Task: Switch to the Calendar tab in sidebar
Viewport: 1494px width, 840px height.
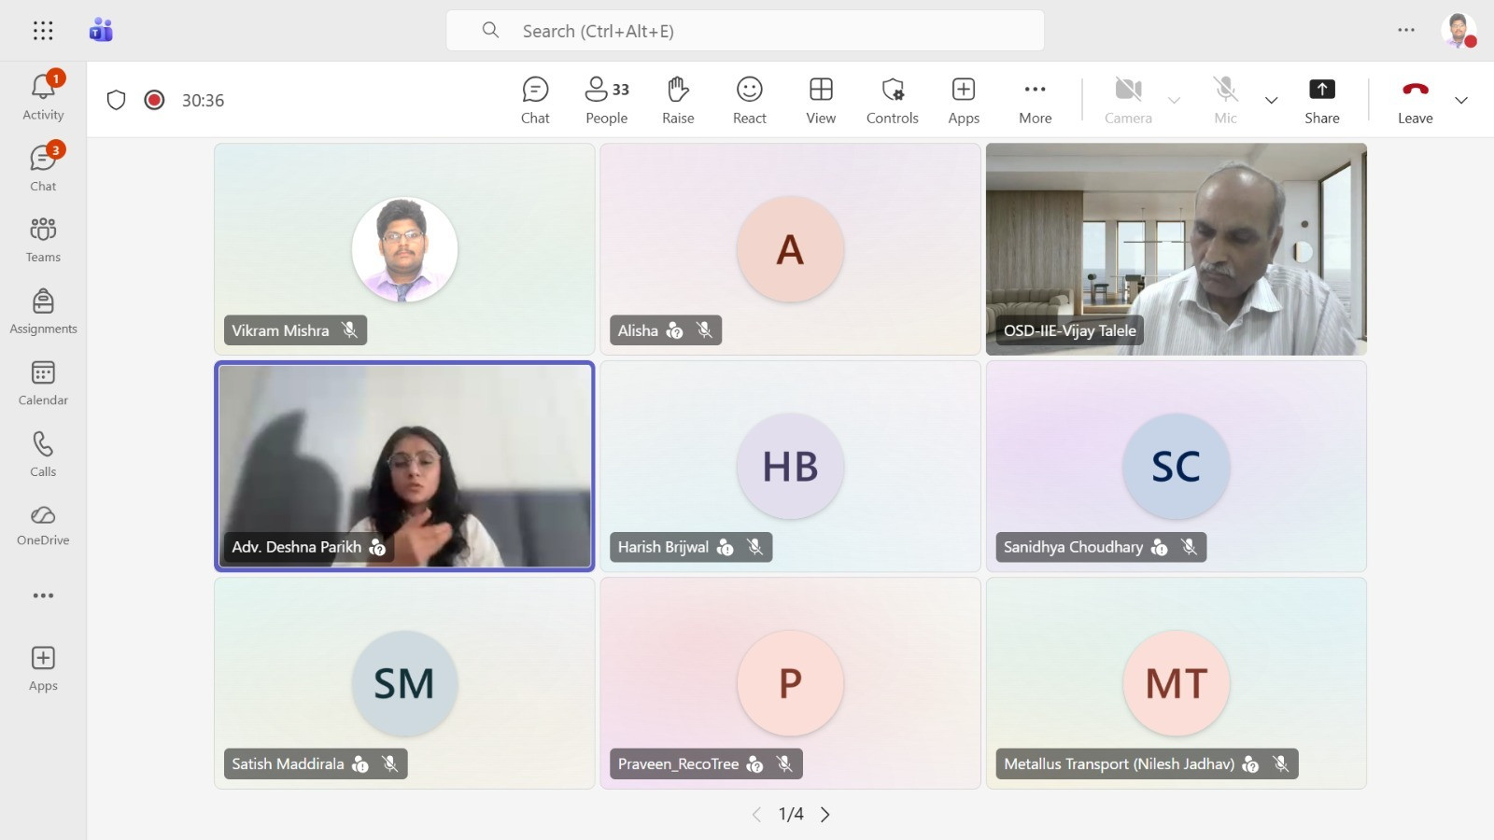Action: coord(43,383)
